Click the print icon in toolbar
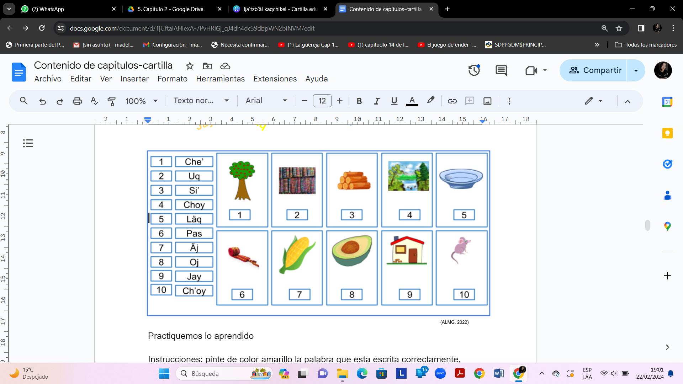Image resolution: width=683 pixels, height=384 pixels. tap(77, 101)
